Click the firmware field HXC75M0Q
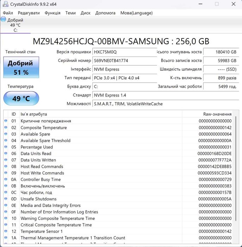This screenshot has height=247, width=242. point(125,52)
